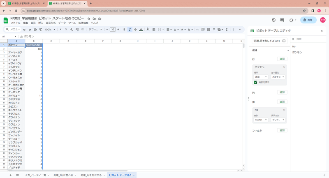Image resolution: width=329 pixels, height=178 pixels.
Task: Add a new sheet with plus
Action: [x=11, y=175]
